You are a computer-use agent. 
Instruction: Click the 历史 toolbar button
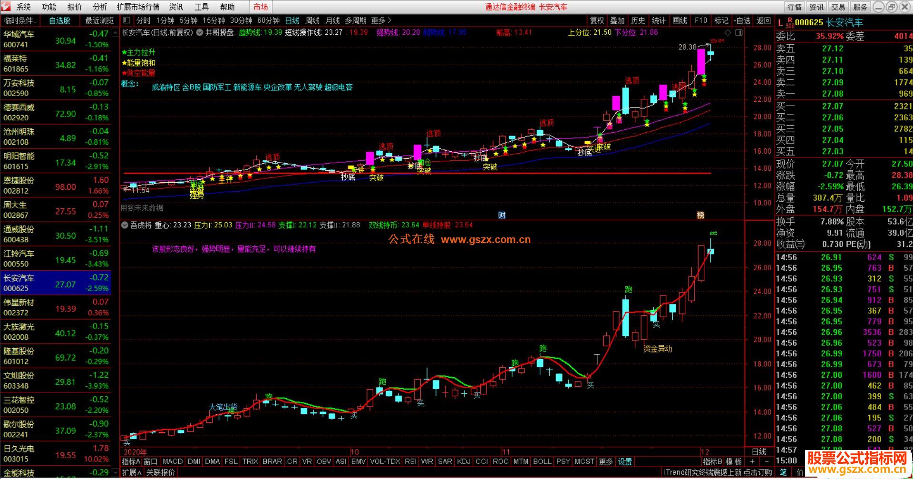(x=638, y=20)
